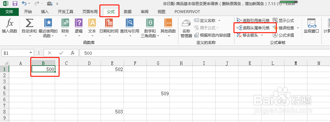Click Define Name (定义名称) button
Image resolution: width=330 pixels, height=122 pixels.
point(205,20)
